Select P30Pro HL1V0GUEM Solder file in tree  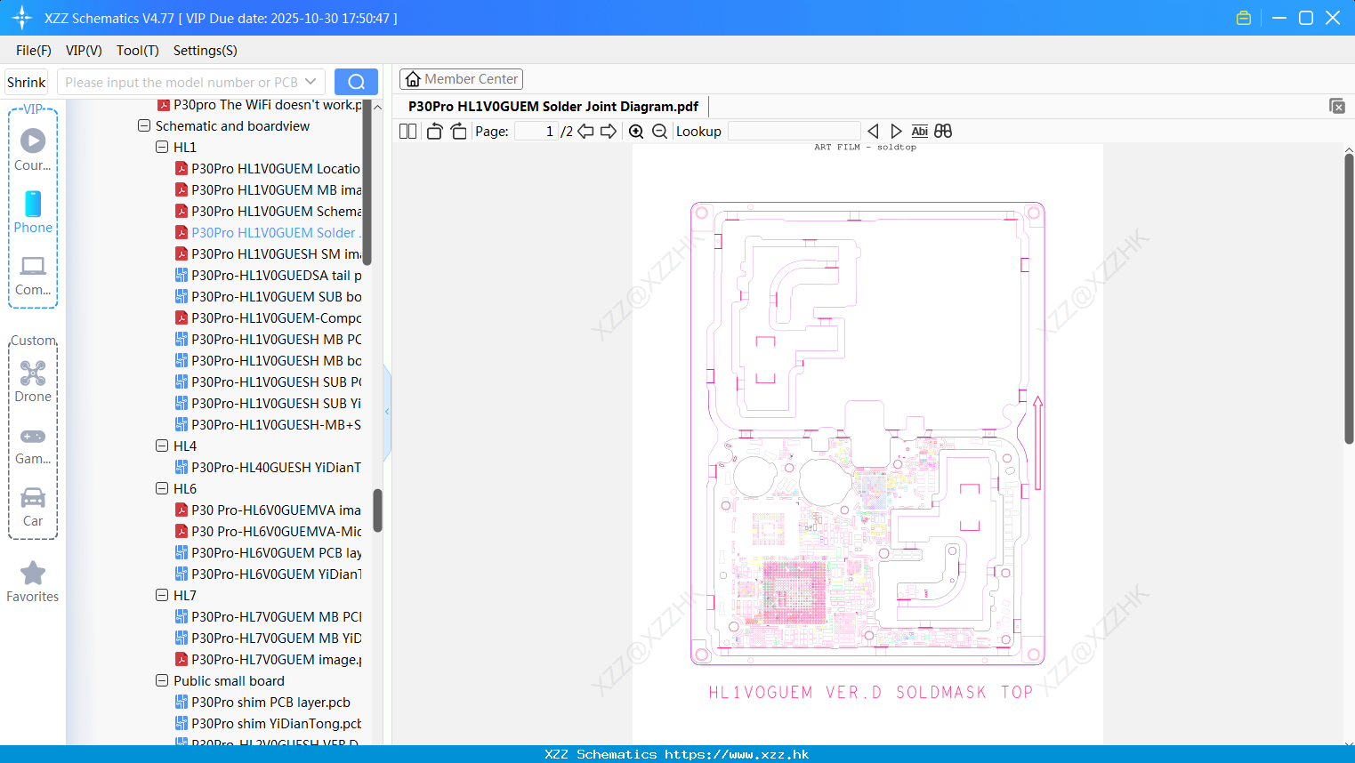[268, 233]
